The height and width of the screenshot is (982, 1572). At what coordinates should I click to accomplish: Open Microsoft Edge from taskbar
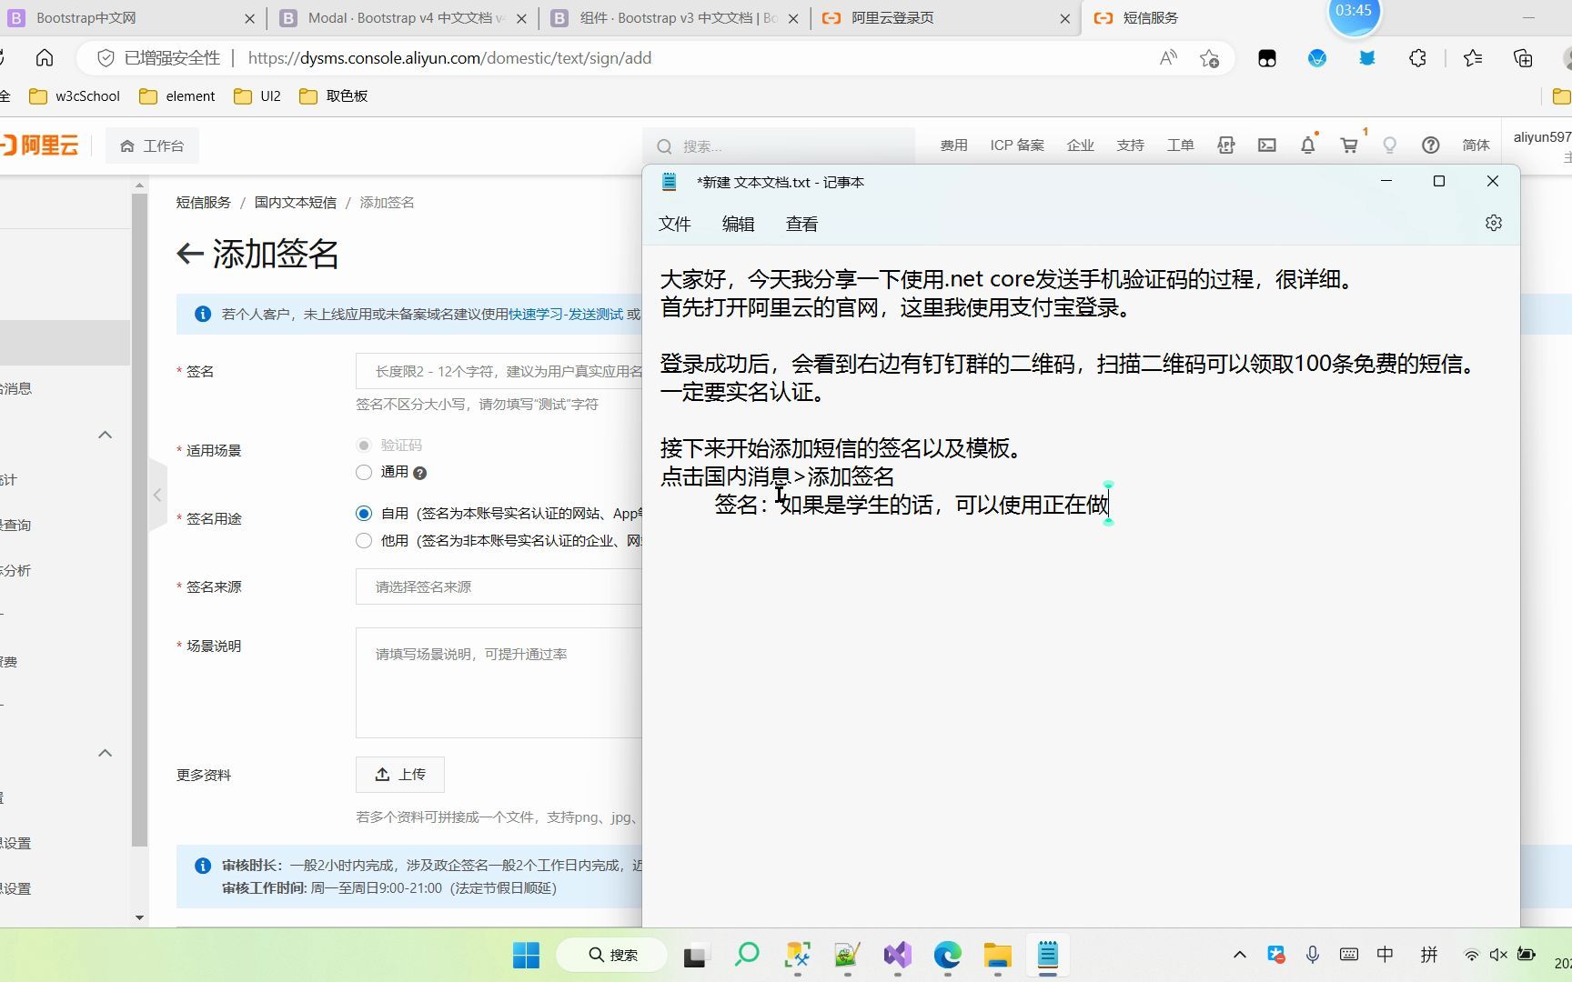point(947,955)
